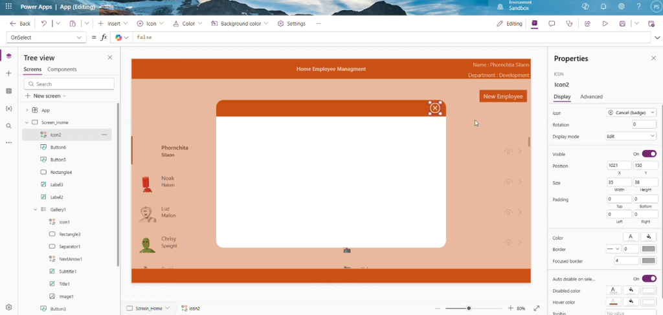Close the Properties panel
The image size is (663, 315).
click(x=653, y=58)
